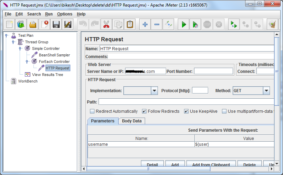Expand all nodes with plus icon
Screen dimensions: 283x175
145,24
